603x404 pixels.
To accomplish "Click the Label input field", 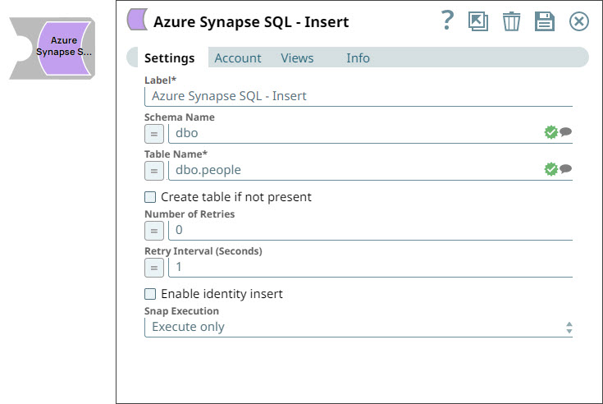I will [x=359, y=96].
